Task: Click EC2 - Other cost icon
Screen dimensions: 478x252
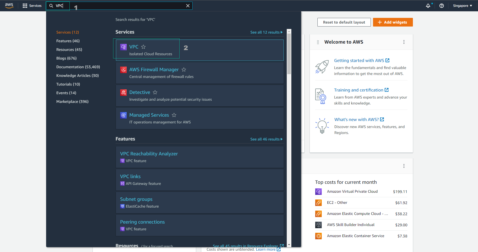Action: point(318,203)
